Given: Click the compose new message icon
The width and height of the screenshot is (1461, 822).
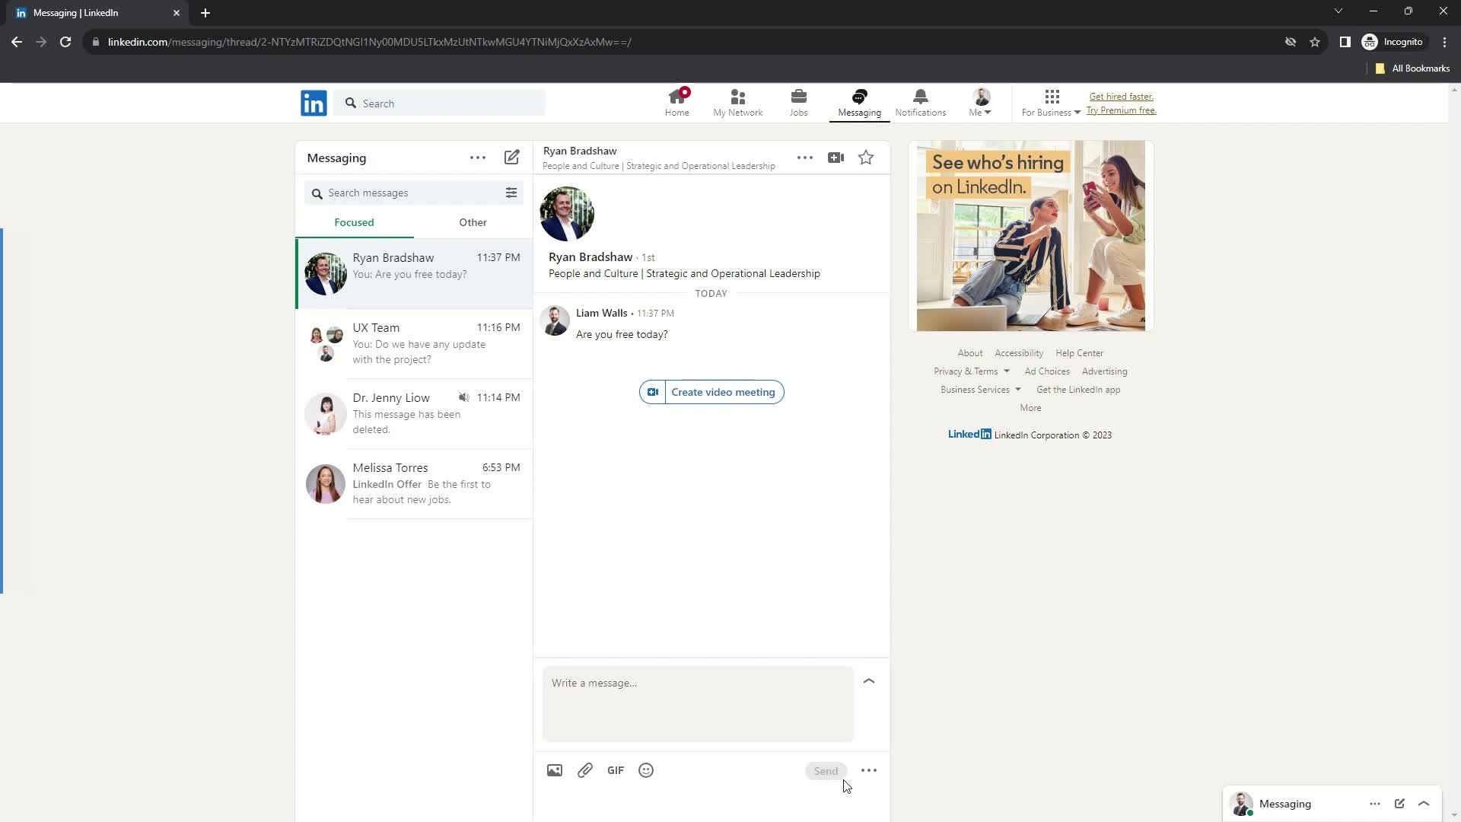Looking at the screenshot, I should pyautogui.click(x=512, y=158).
